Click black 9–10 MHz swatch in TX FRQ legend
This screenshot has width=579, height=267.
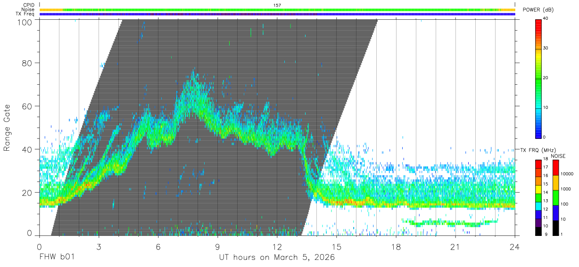539,231
